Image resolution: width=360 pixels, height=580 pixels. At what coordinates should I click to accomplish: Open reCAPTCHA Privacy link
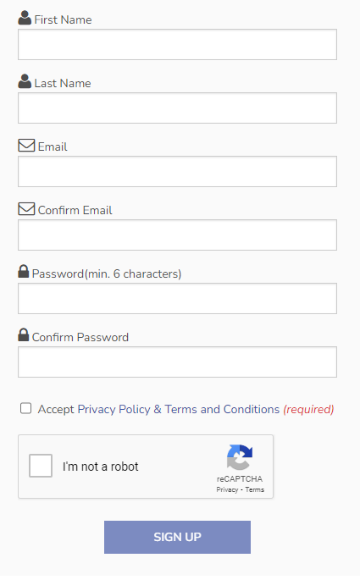[227, 489]
